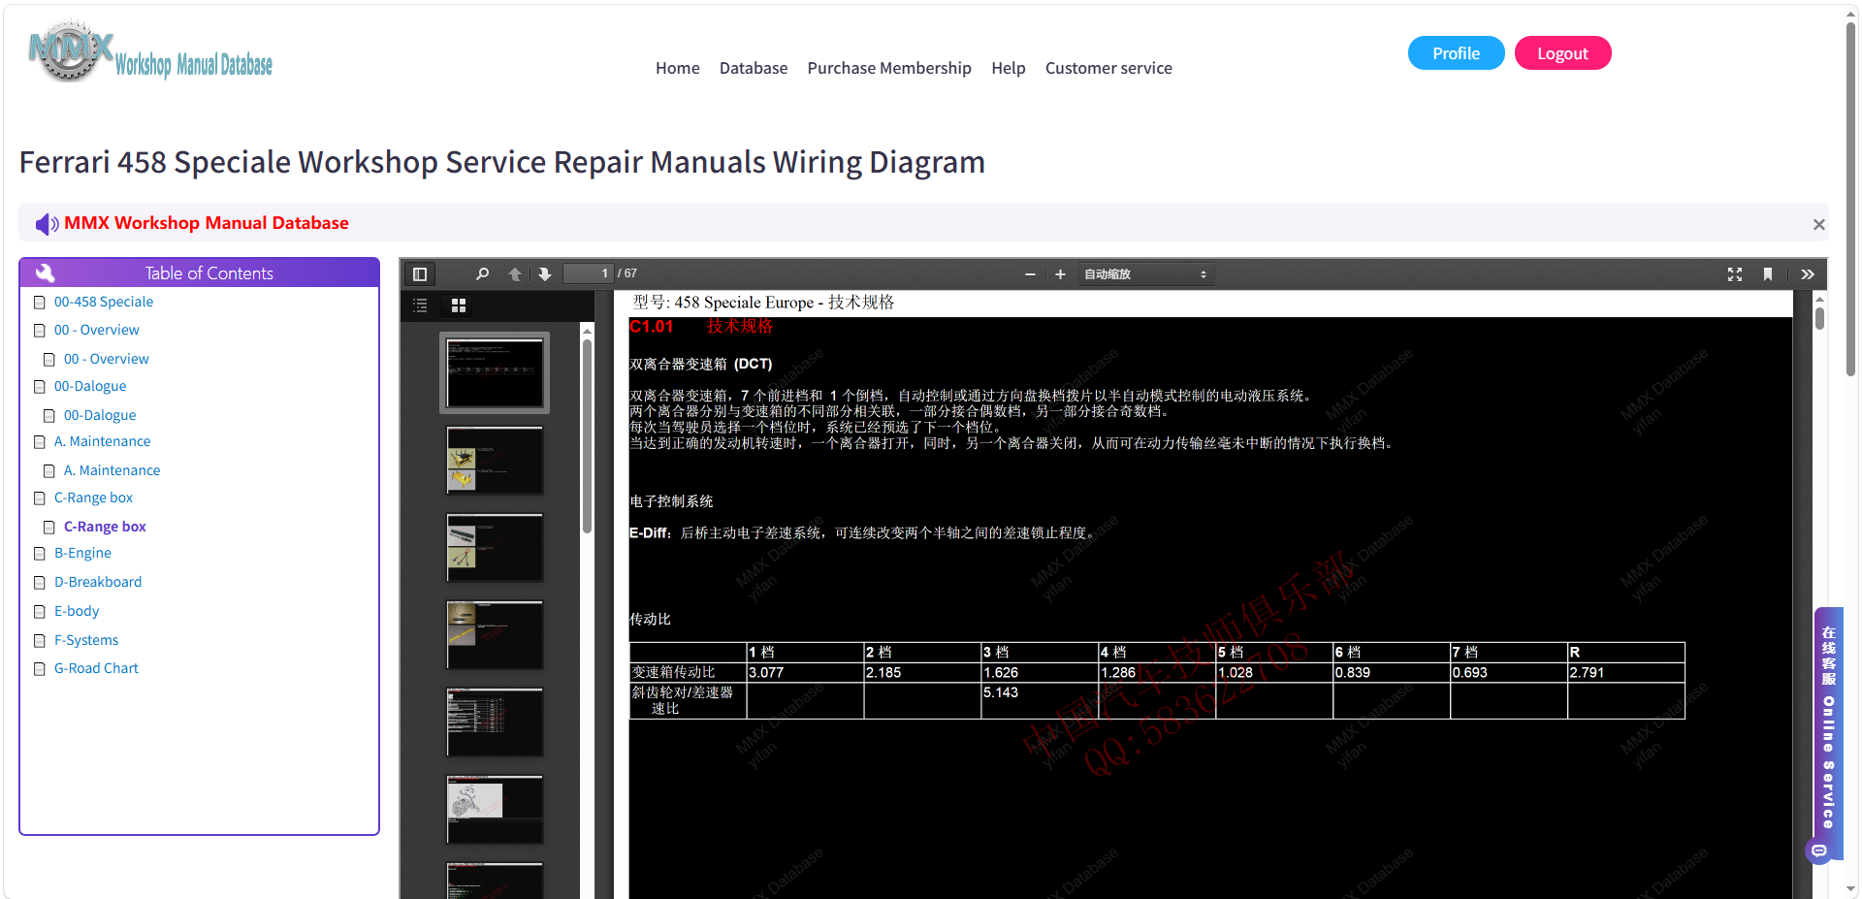Open the zoom level dropdown
This screenshot has width=1862, height=899.
1145,274
